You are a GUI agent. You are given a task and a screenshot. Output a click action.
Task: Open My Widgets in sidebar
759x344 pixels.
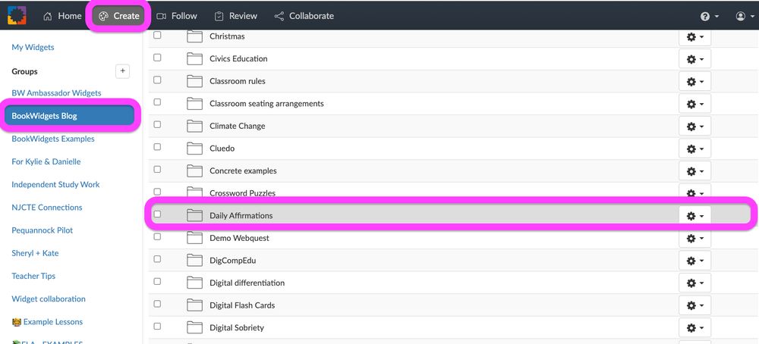pyautogui.click(x=33, y=47)
